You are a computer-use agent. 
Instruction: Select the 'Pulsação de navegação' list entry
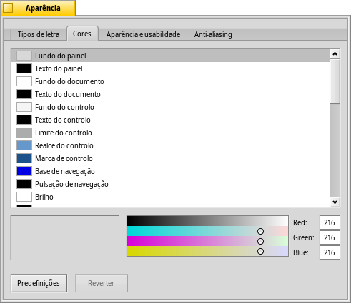click(170, 184)
